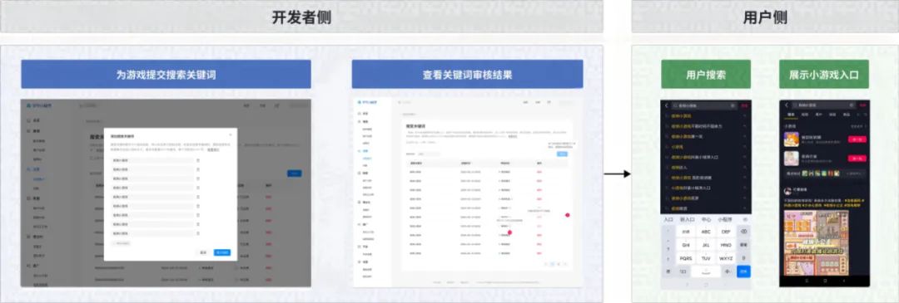Click 为游戏提交搜索关键词 blue header
The height and width of the screenshot is (303, 899).
166,75
